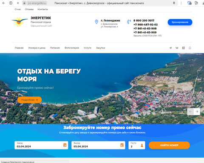Click the guest person icon
The image size is (204, 163).
pyautogui.click(x=142, y=145)
